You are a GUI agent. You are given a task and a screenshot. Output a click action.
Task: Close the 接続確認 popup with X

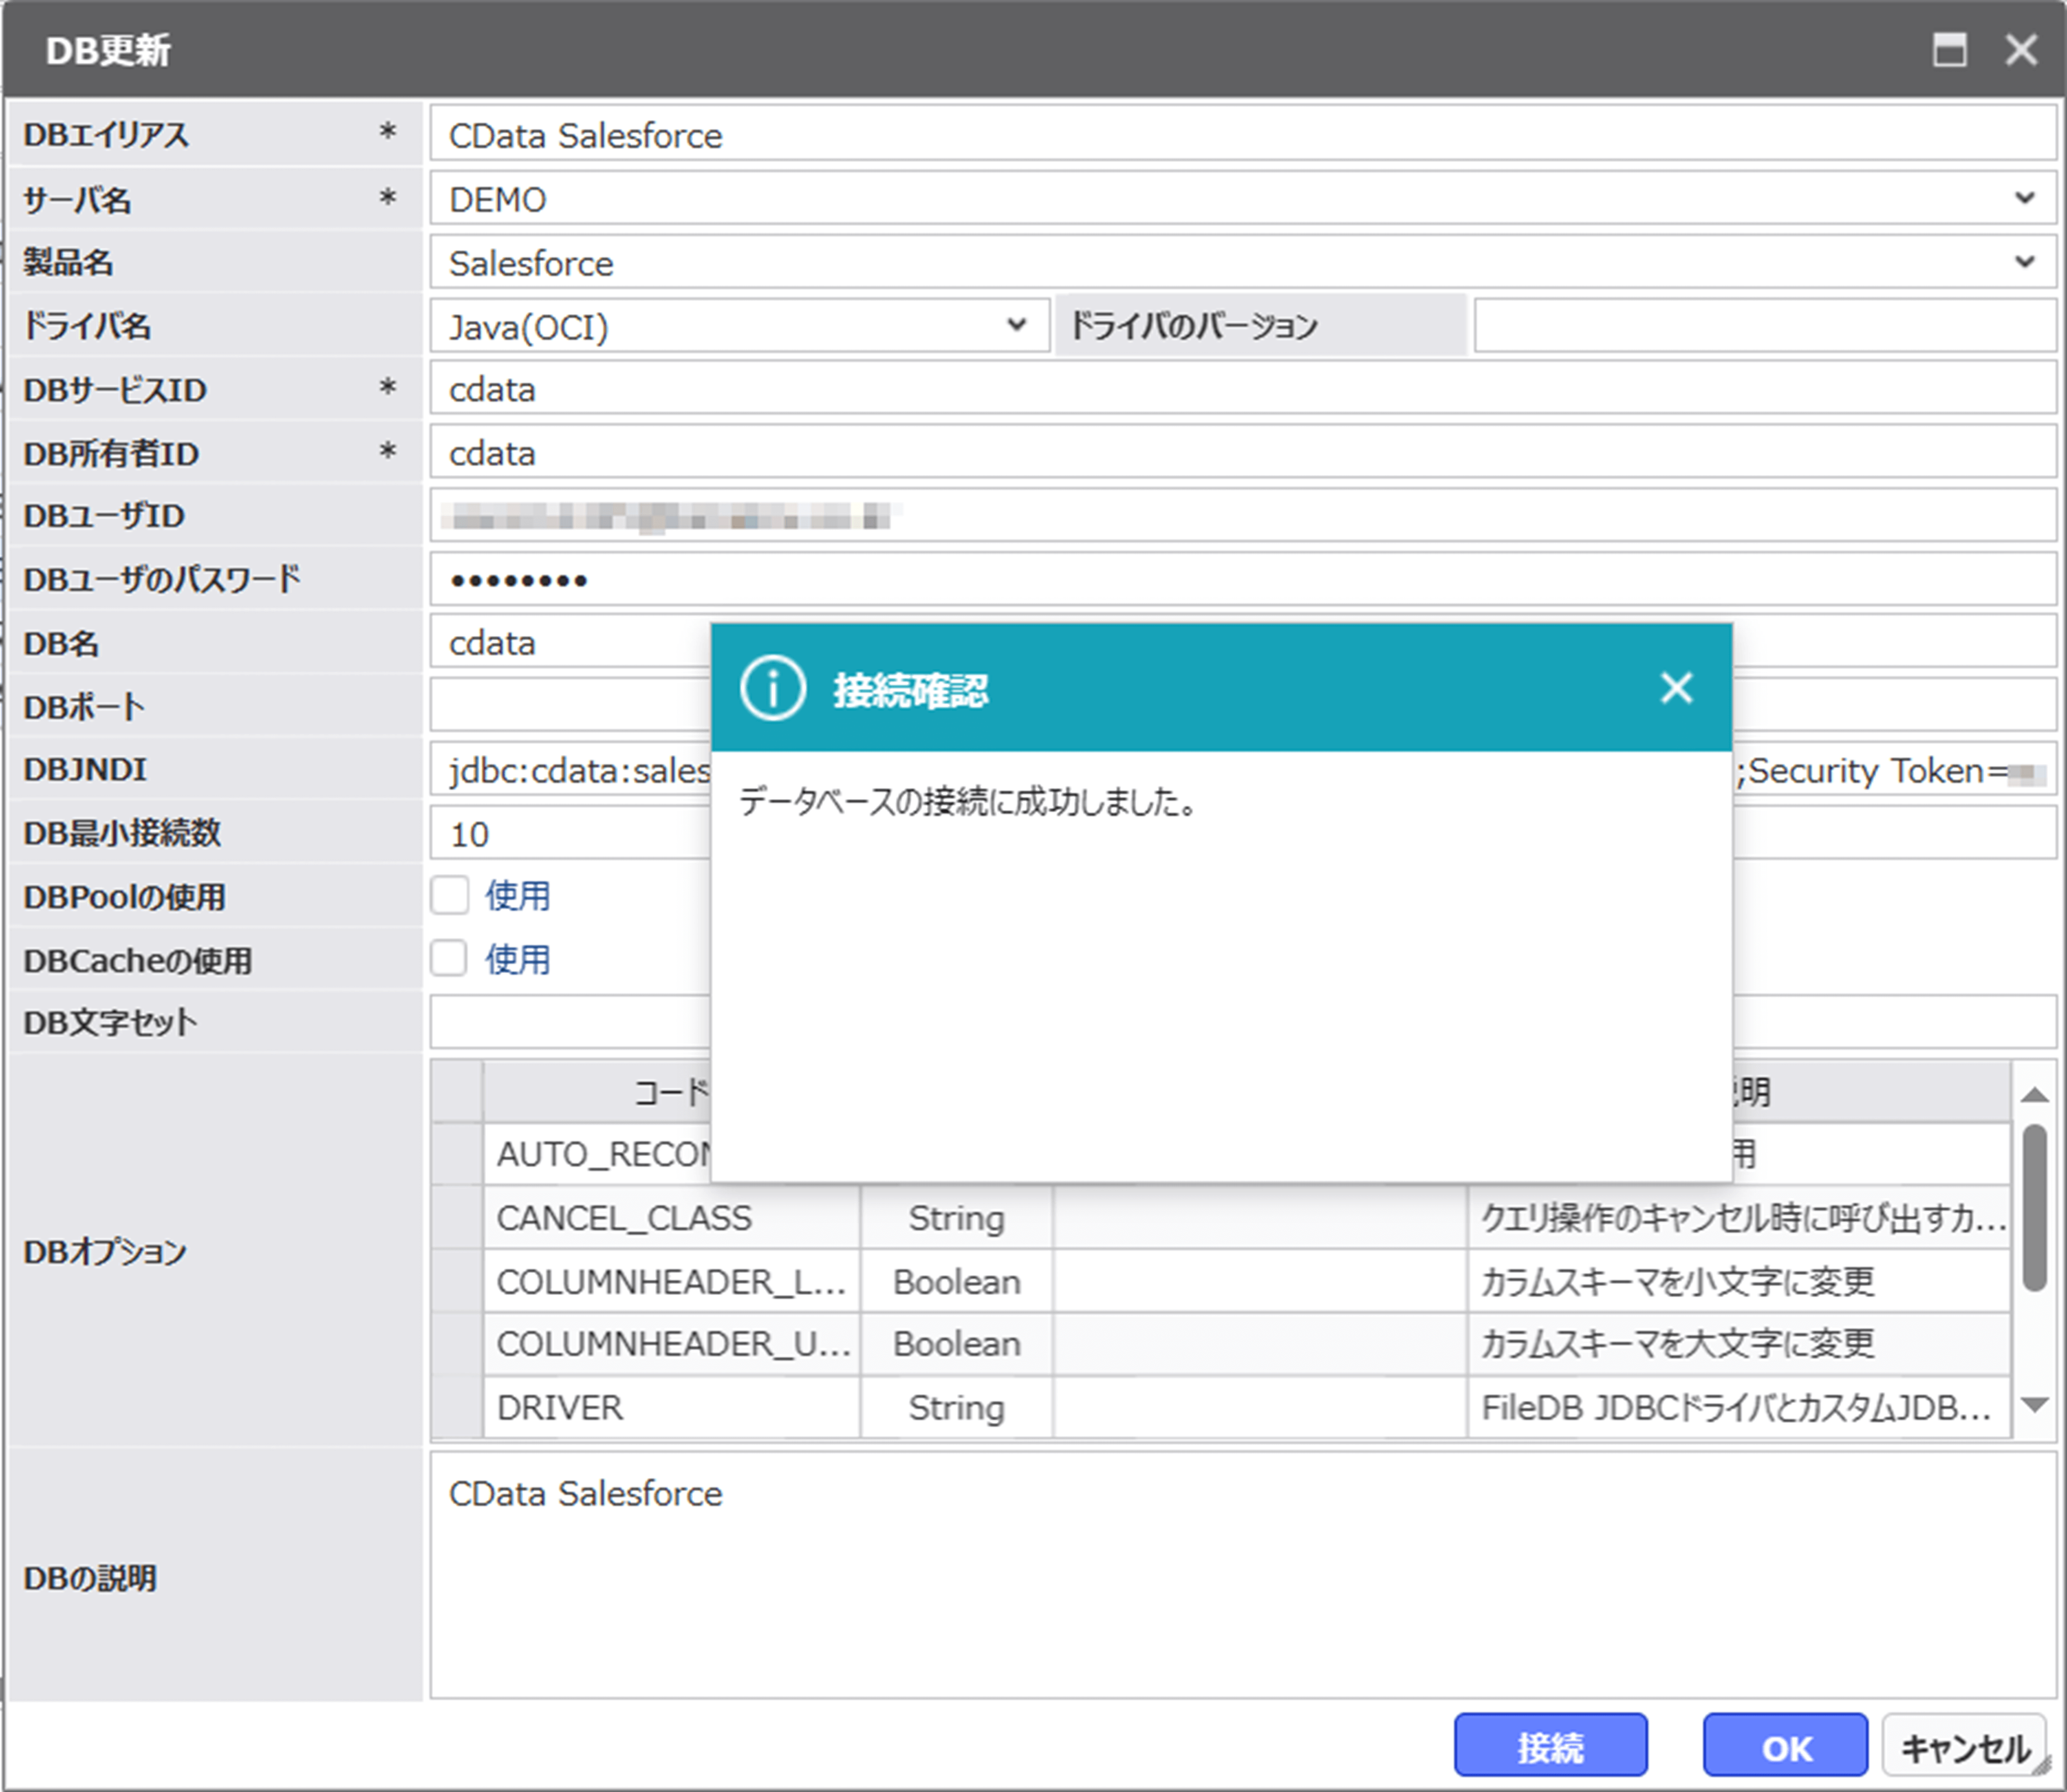pos(1675,688)
